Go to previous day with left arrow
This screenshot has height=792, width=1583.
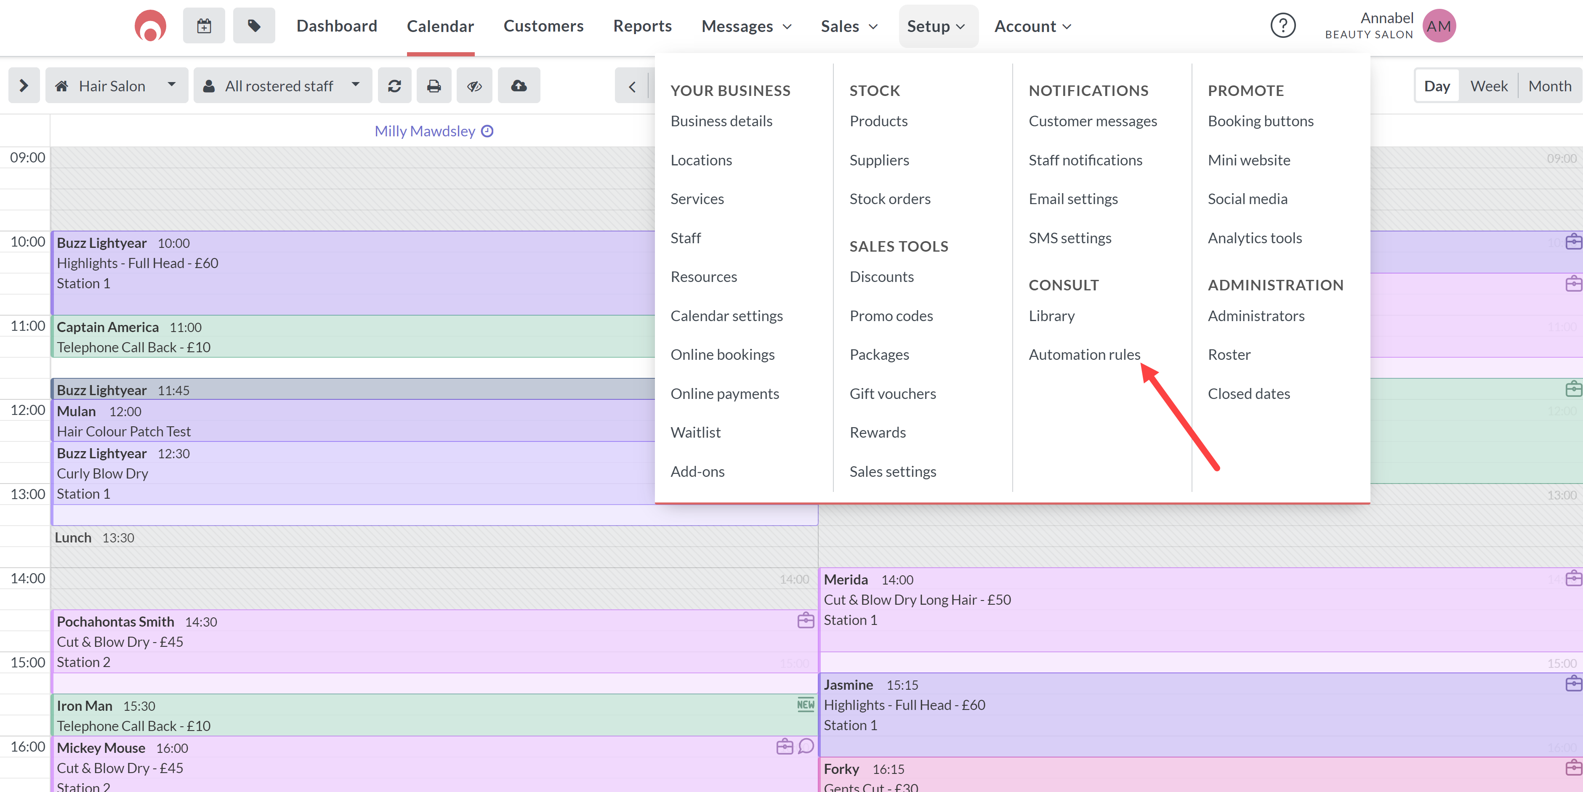point(632,86)
